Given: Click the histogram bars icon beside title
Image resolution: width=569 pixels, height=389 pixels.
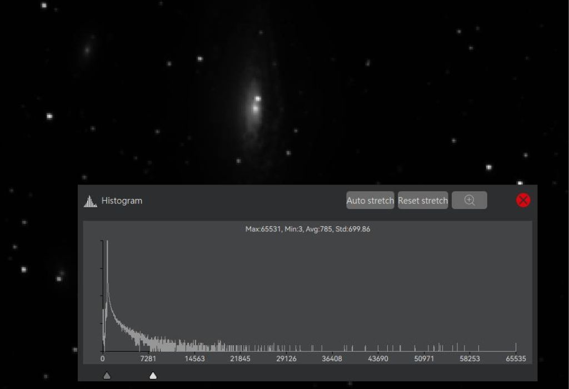Looking at the screenshot, I should coord(90,201).
